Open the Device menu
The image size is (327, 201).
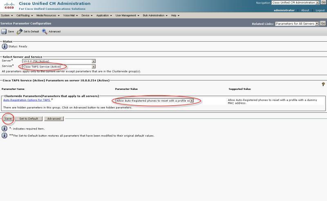coord(87,16)
